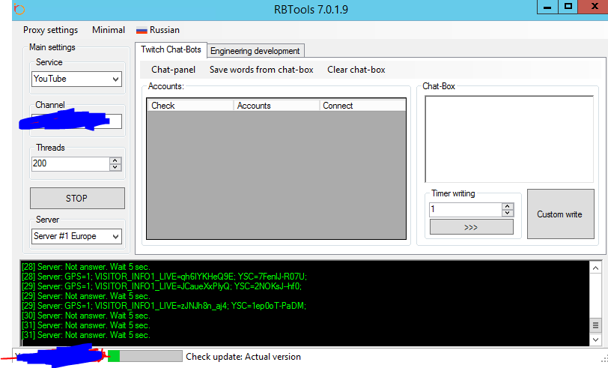Click the Accounts column header
608x368 pixels.
pos(276,106)
